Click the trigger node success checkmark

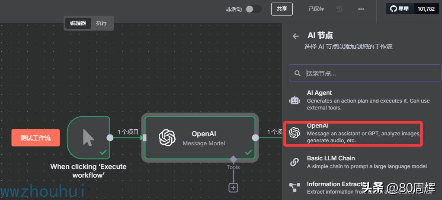pyautogui.click(x=103, y=152)
